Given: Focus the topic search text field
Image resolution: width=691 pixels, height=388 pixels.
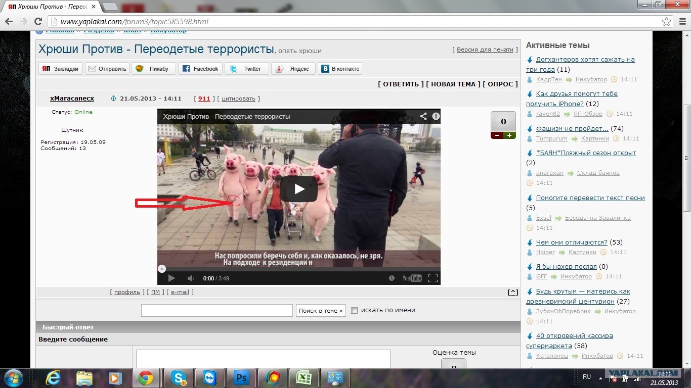Looking at the screenshot, I should [217, 310].
